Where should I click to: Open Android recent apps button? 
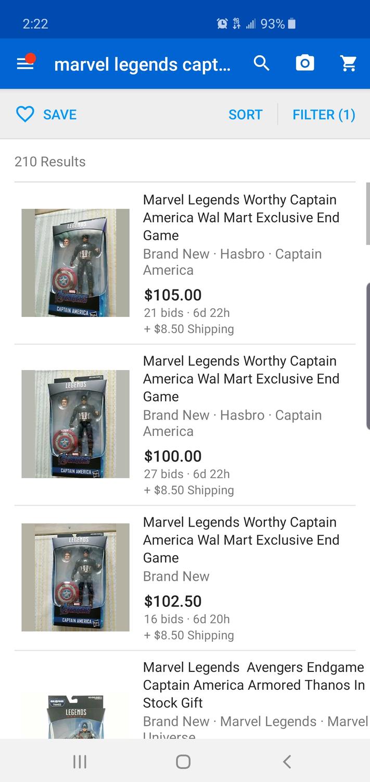[x=80, y=762]
